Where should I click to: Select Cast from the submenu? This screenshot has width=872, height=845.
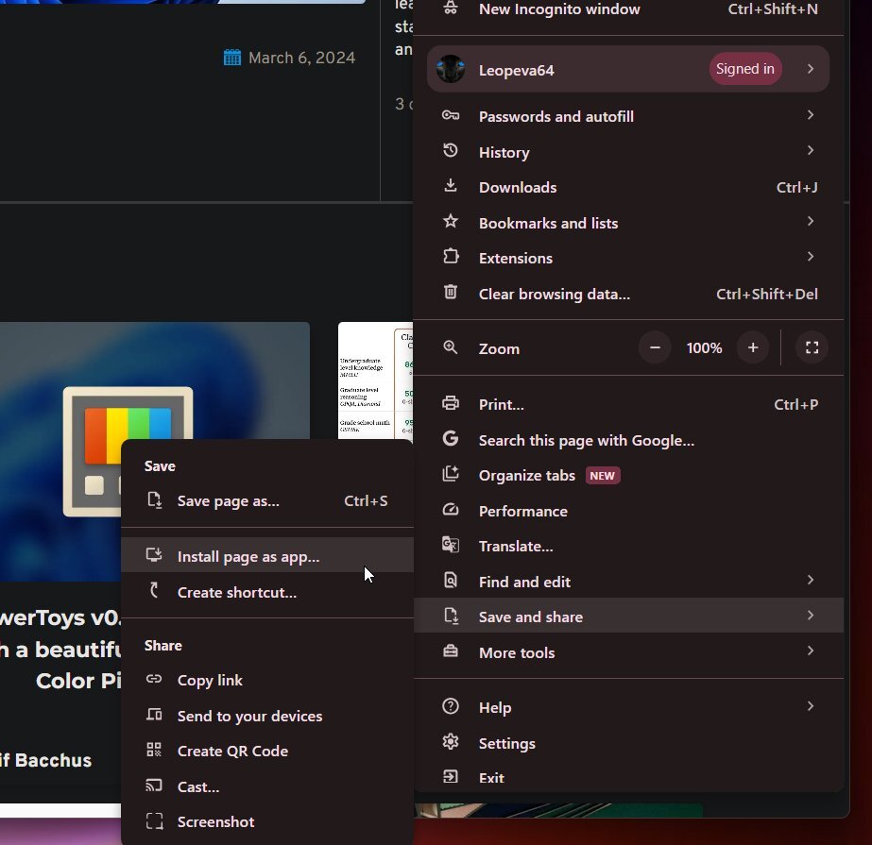(267, 786)
